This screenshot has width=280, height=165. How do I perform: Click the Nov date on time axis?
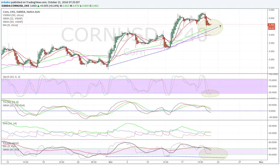(x=261, y=162)
